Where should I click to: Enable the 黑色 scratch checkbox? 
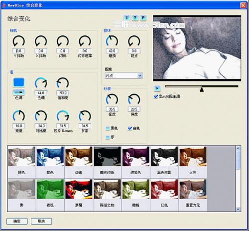108,128
